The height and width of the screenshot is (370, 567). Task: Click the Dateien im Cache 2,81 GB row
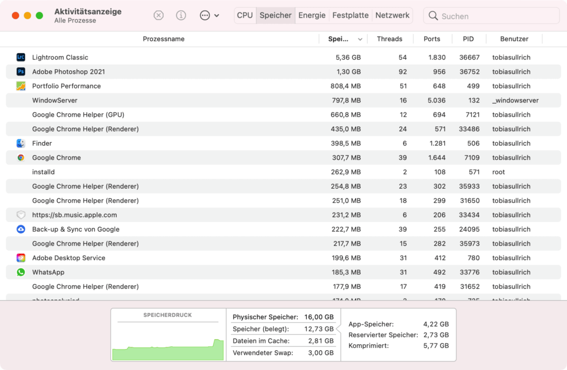point(283,341)
